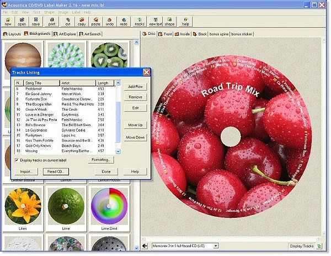The image size is (331, 256).
Task: Select the kiwi slices background thumbnail
Action: [109, 55]
